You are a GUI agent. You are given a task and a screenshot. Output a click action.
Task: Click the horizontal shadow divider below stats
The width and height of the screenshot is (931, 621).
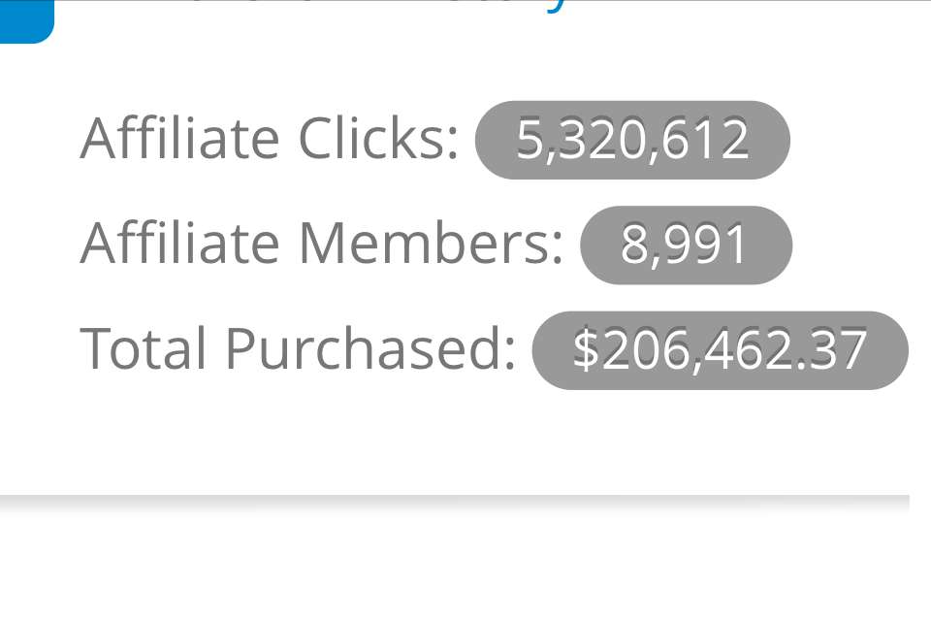(x=454, y=501)
